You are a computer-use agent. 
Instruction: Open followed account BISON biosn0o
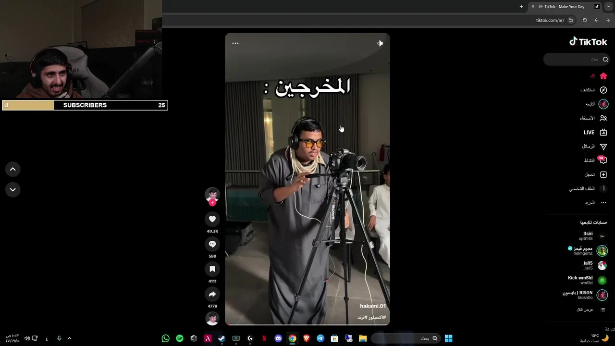point(585,295)
